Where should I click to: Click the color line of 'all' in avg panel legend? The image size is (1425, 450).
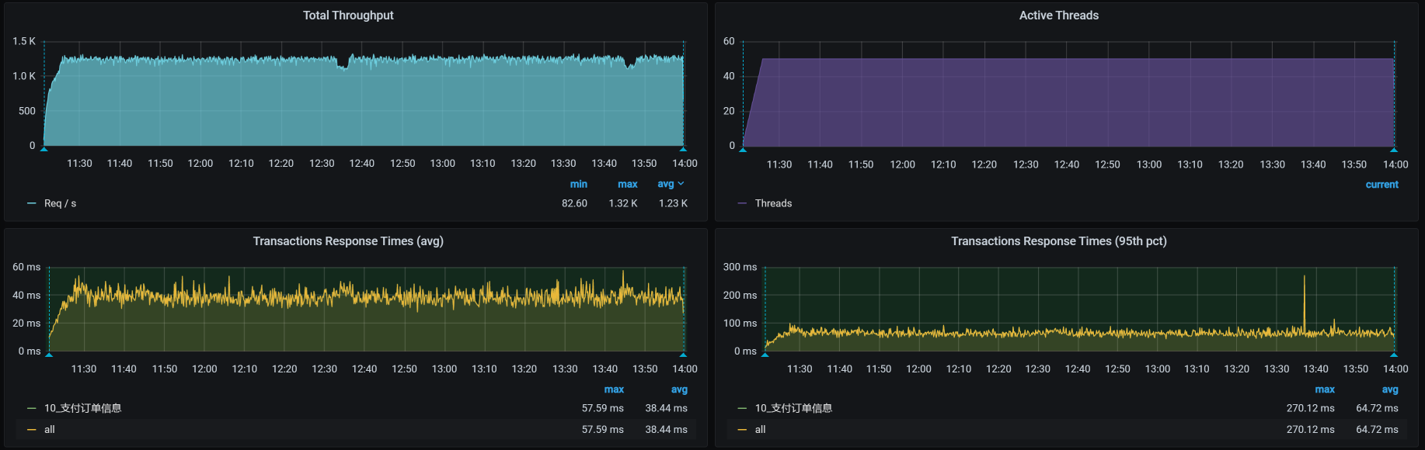pos(32,430)
